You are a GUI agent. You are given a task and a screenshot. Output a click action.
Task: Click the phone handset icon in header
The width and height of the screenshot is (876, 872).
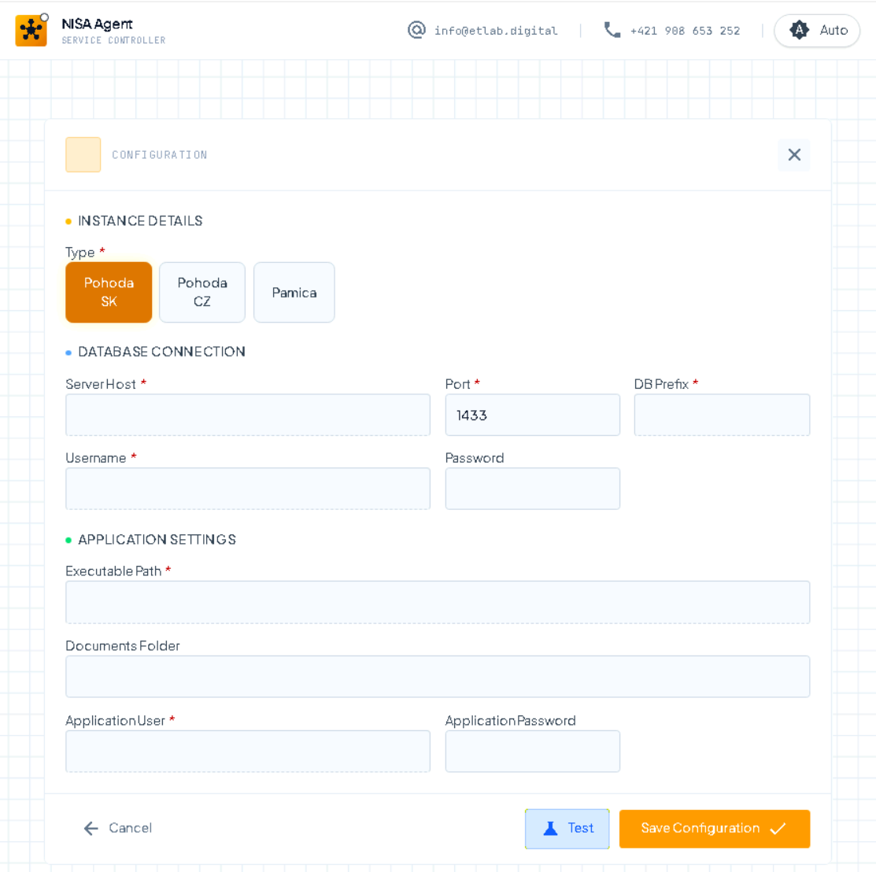(612, 30)
